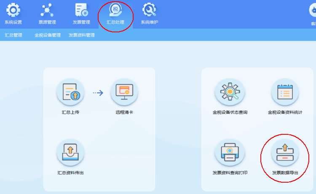Click the 系统设置 label text
This screenshot has width=316, height=194.
[x=13, y=22]
